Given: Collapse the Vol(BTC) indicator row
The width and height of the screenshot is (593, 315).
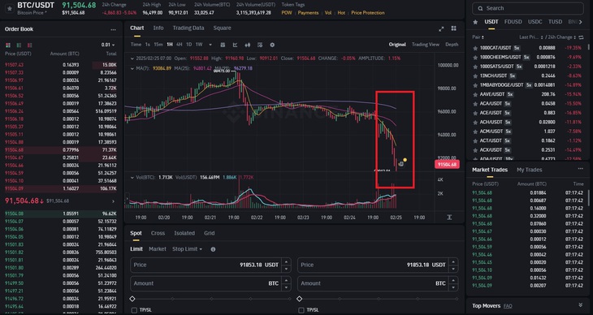Looking at the screenshot, I should [132, 177].
